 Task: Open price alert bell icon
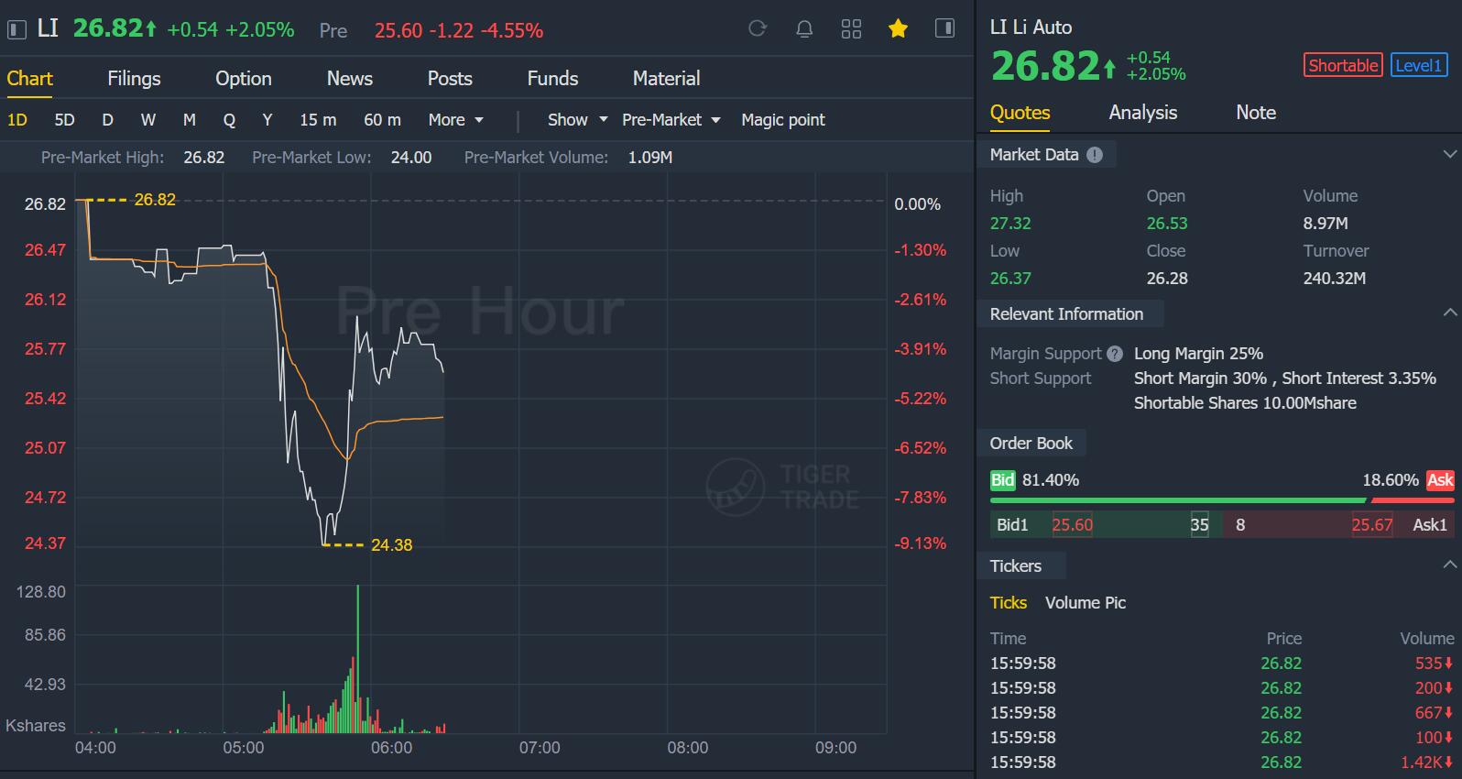[x=804, y=29]
